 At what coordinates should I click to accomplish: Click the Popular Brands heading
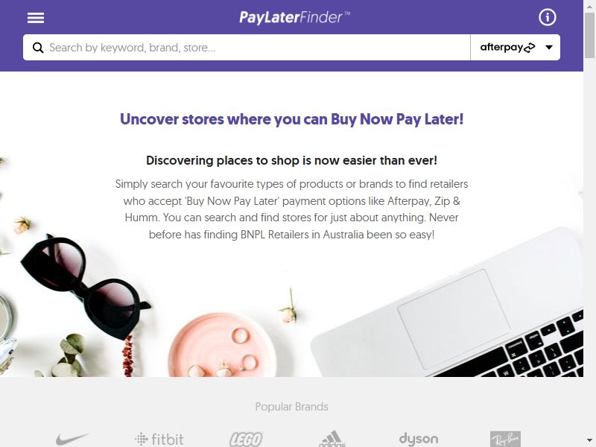click(291, 407)
